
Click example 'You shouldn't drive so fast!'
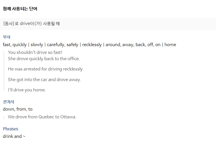pyautogui.click(x=35, y=52)
